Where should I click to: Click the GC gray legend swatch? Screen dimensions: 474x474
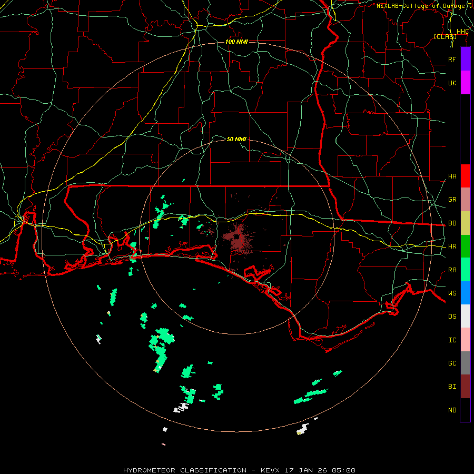click(x=465, y=363)
